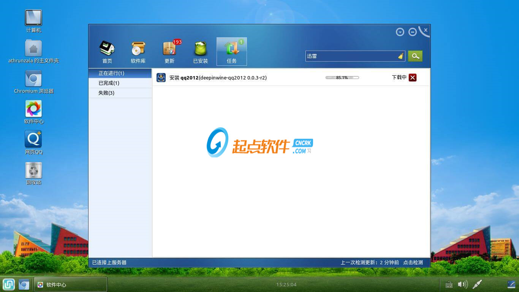The height and width of the screenshot is (292, 519).
Task: Show the 失败(3) failed tasks
Action: [120, 93]
